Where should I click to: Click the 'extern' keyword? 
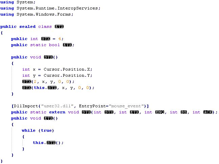[57, 112]
